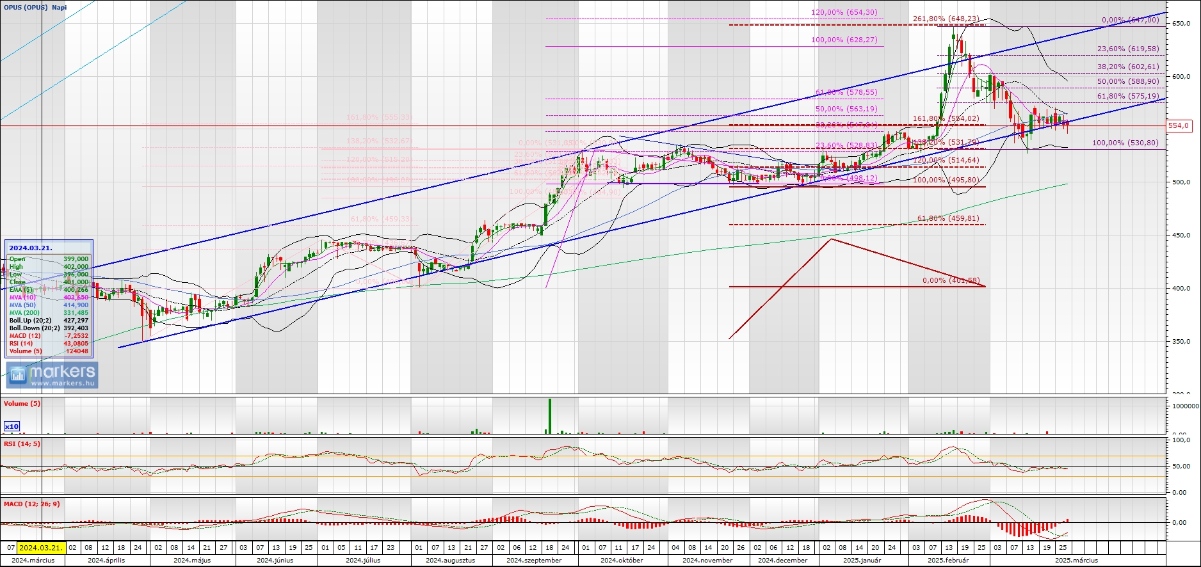Select the RSI (14; 5) panel label

coord(22,444)
